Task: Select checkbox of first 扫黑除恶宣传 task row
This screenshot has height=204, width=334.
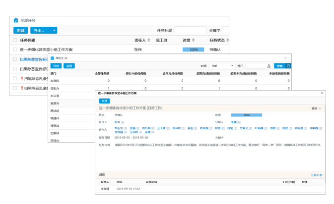Action: tap(15, 59)
